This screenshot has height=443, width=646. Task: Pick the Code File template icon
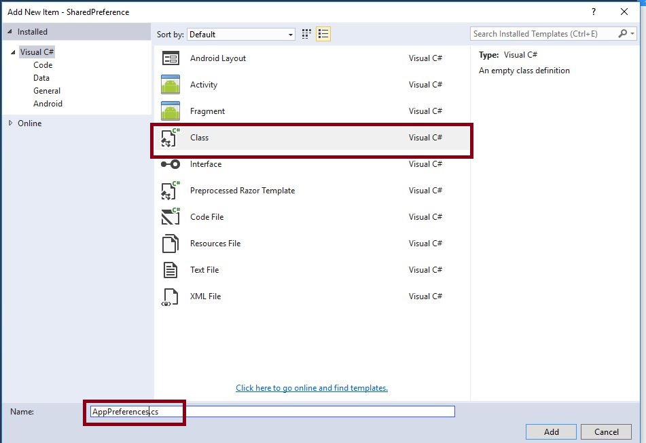point(170,217)
